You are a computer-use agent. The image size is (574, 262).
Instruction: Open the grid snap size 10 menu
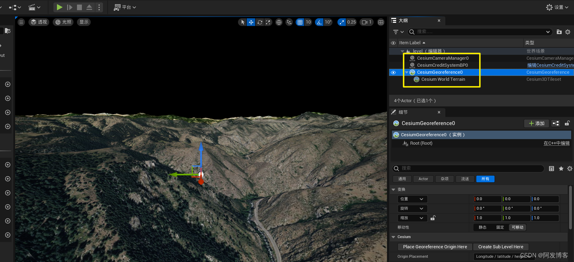(x=308, y=22)
